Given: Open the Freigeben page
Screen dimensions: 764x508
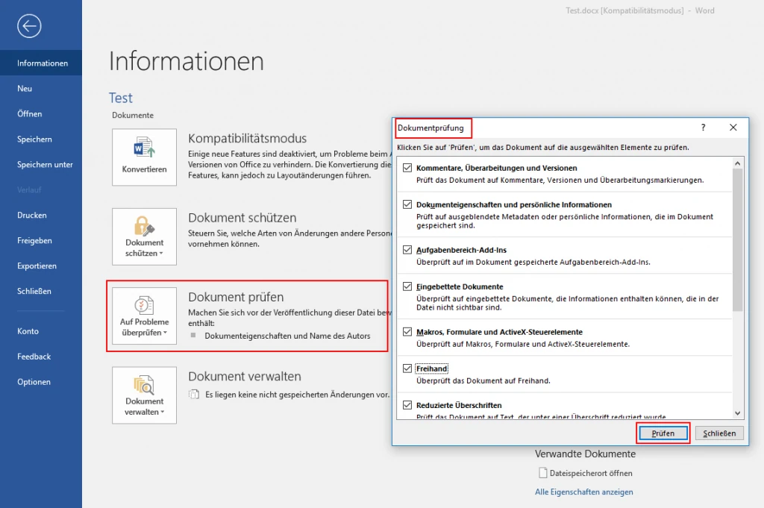Looking at the screenshot, I should coord(41,241).
